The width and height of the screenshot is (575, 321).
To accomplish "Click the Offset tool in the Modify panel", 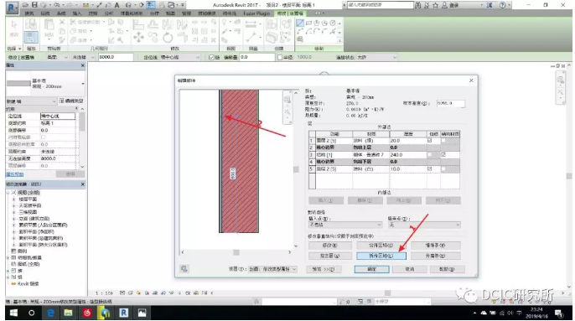I will click(153, 24).
